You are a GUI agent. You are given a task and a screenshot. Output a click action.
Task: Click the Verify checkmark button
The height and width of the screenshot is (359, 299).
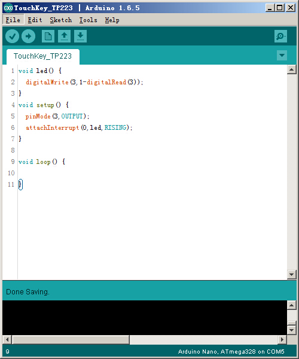(x=12, y=36)
